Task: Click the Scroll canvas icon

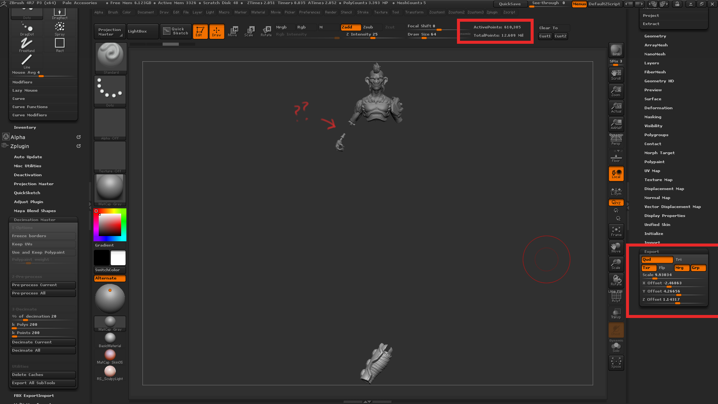Action: point(616,75)
